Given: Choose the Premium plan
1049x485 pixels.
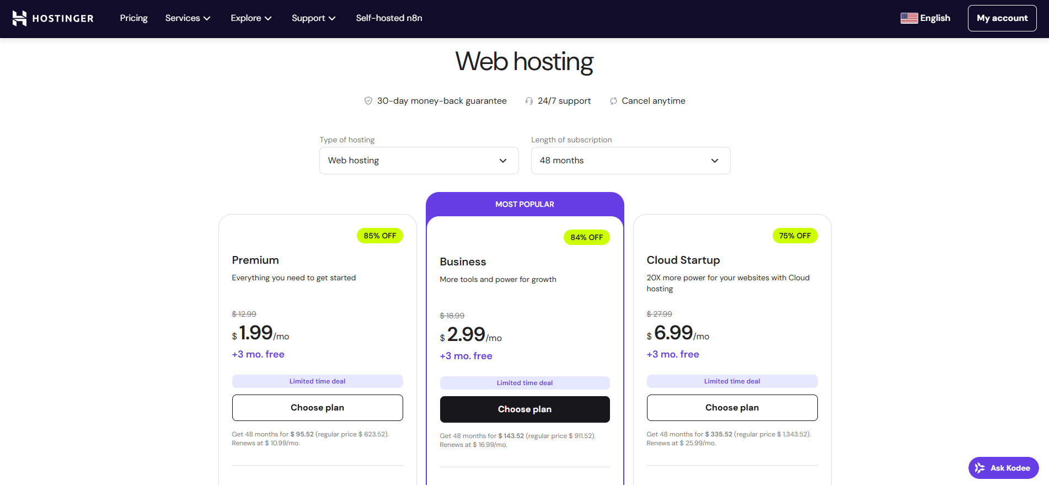Looking at the screenshot, I should [x=318, y=408].
